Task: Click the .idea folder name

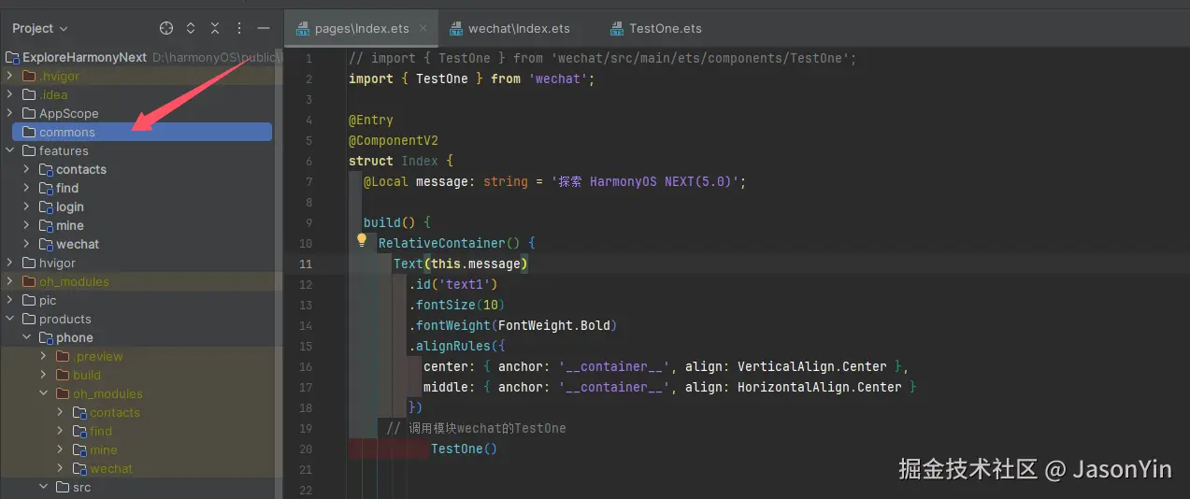Action: click(53, 94)
